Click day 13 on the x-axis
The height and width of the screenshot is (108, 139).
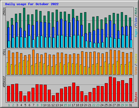57,105
